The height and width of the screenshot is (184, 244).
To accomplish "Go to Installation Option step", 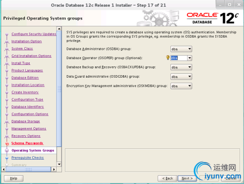I will [26, 41].
